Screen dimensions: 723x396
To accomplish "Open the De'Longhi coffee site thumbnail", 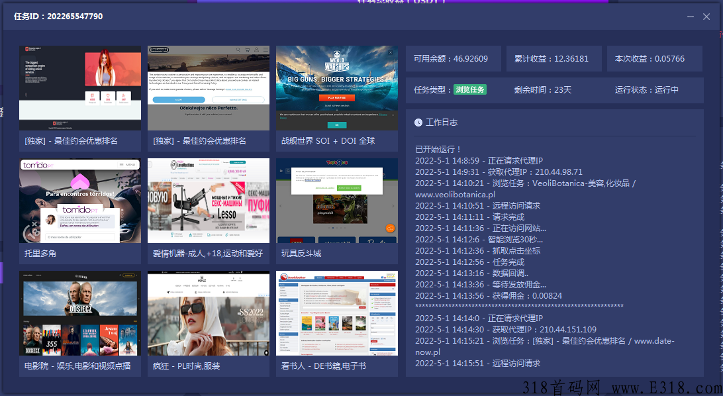I will [x=209, y=88].
